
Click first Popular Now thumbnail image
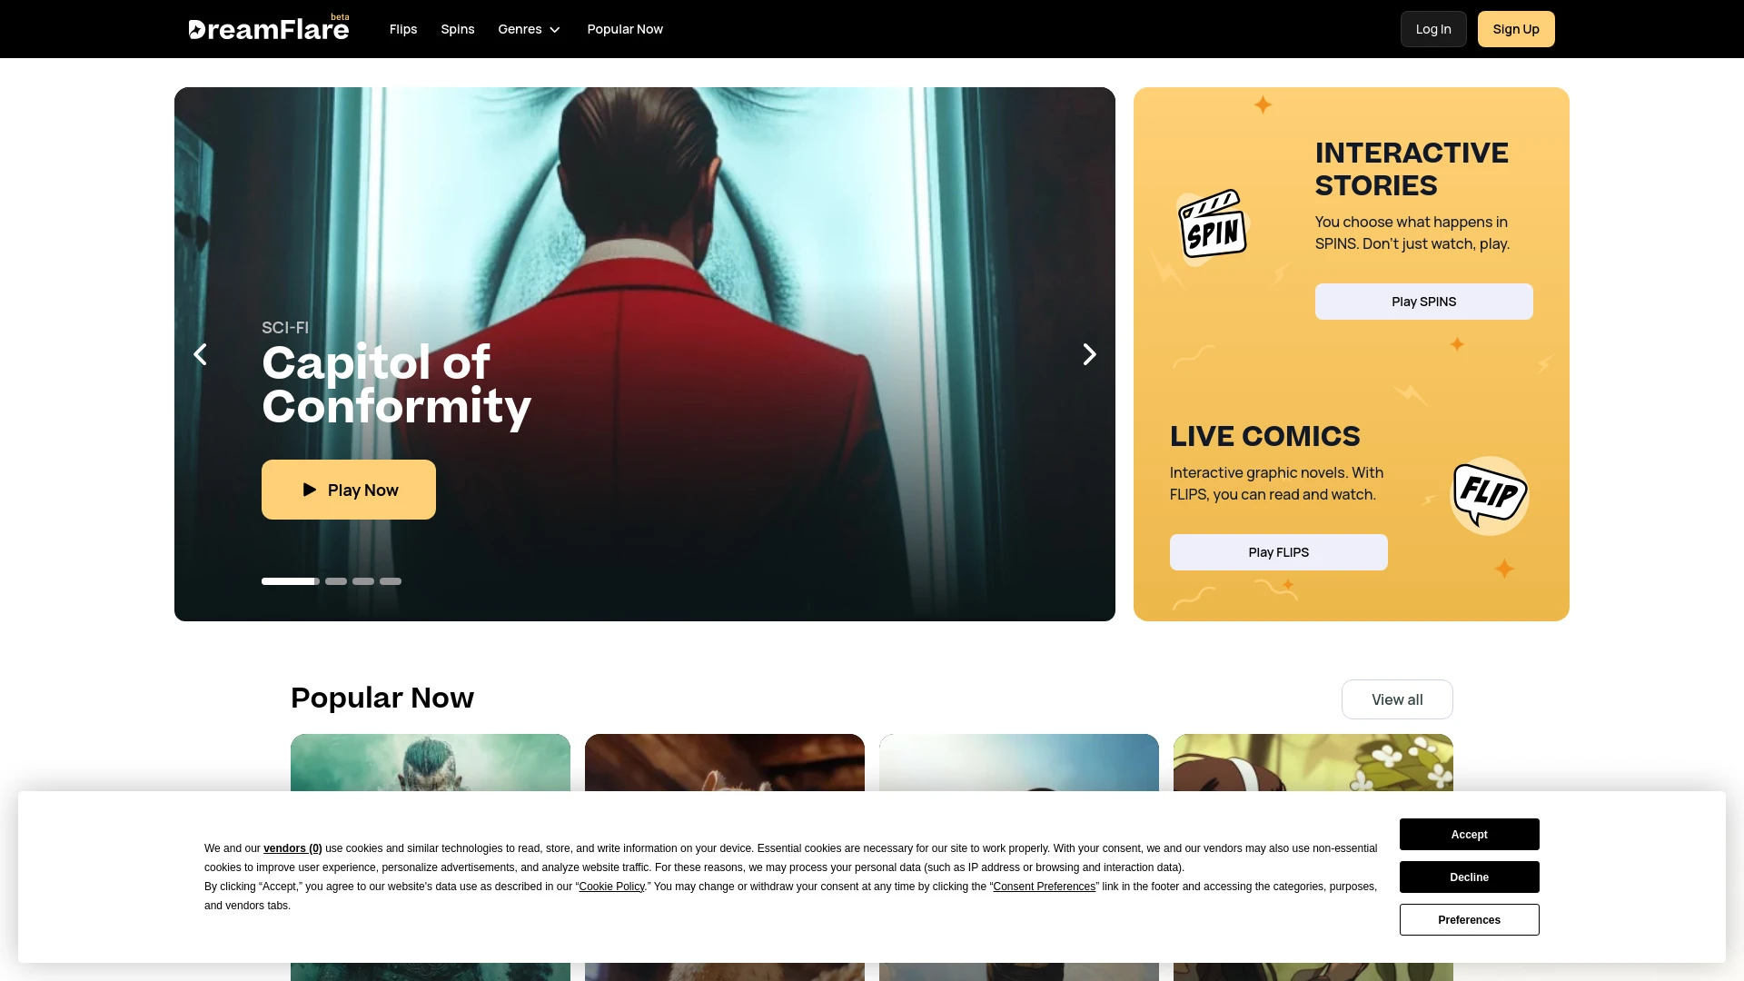click(x=430, y=857)
